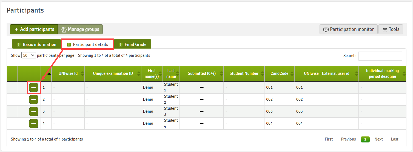This screenshot has height=152, width=413.
Task: Select the Participant details tab
Action: tap(87, 44)
